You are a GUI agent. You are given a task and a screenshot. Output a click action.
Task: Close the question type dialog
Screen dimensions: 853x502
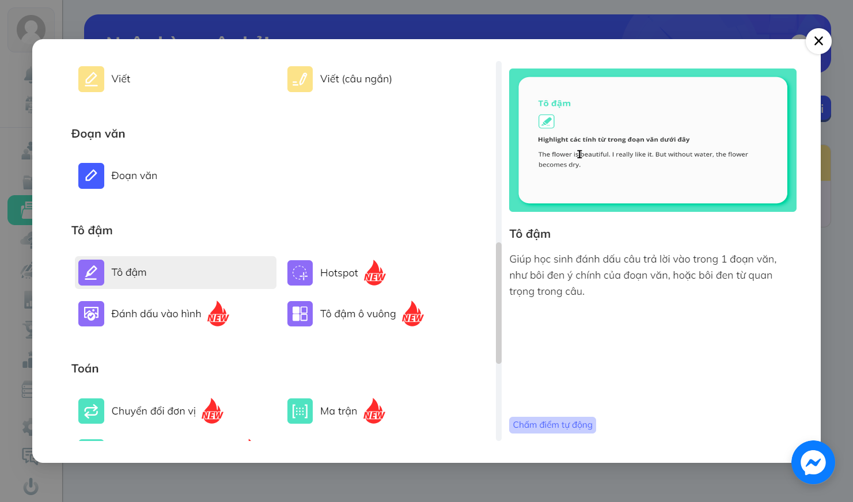818,41
